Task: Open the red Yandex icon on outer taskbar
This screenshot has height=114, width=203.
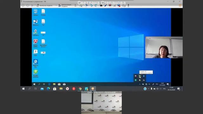Action: click(74, 89)
